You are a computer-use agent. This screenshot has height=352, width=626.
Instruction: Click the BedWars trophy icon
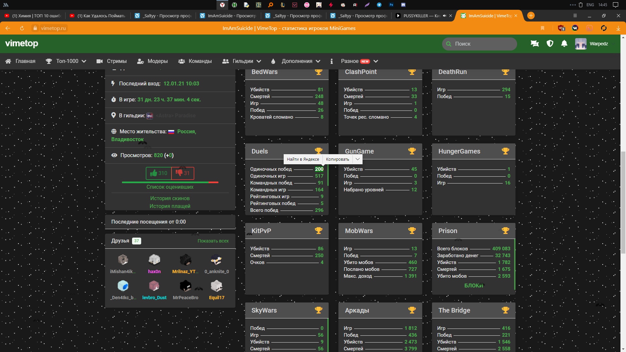point(319,72)
